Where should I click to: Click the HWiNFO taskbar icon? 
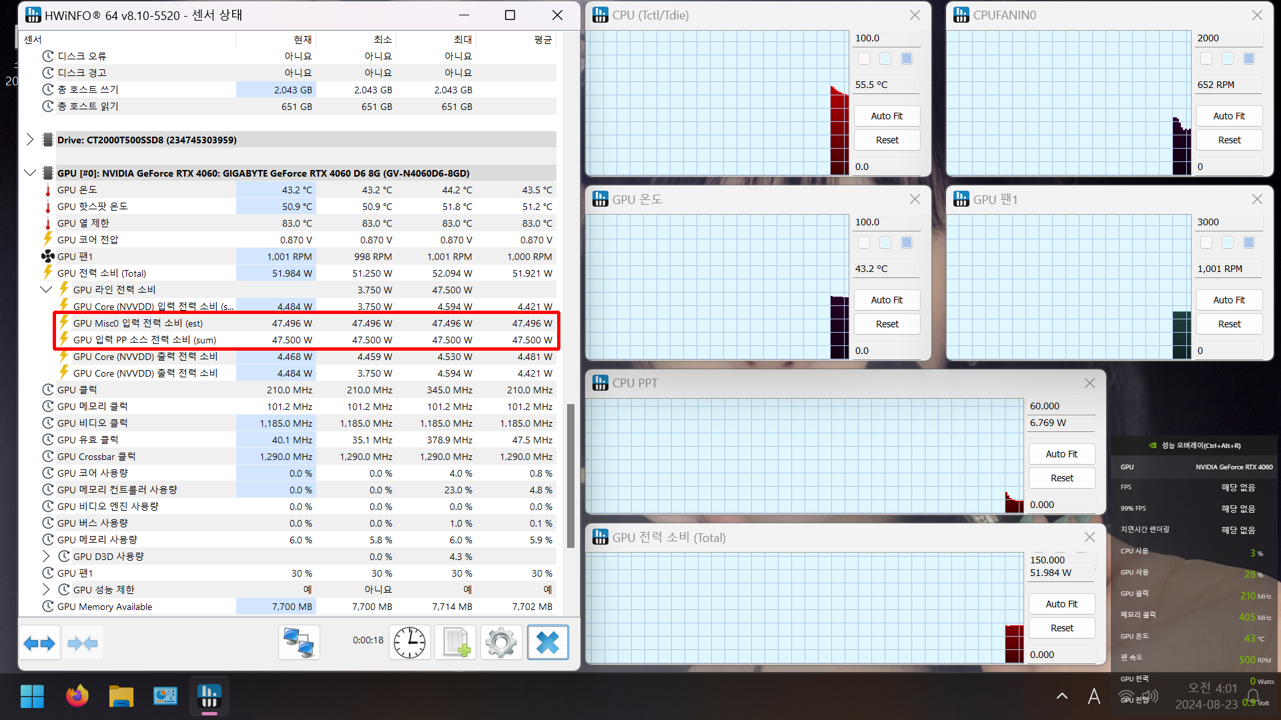point(209,697)
